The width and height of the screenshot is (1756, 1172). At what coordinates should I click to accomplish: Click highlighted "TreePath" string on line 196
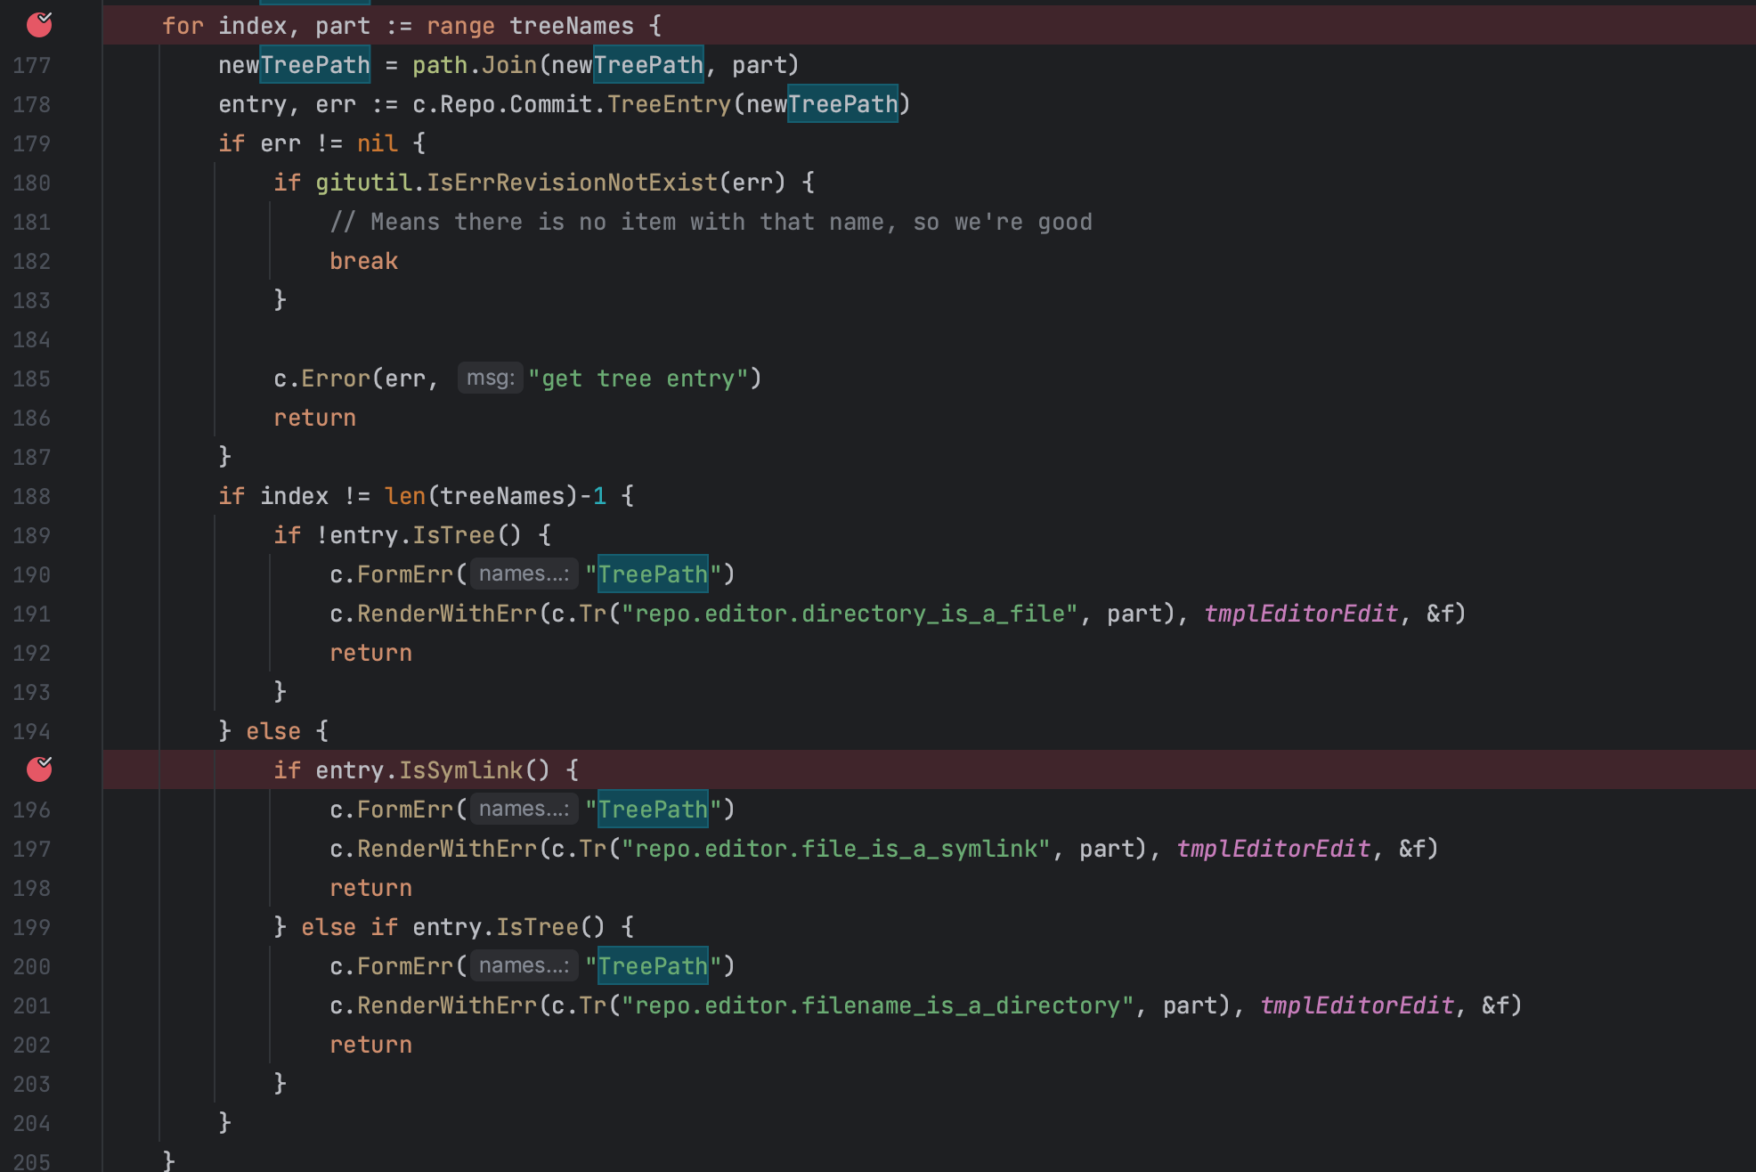(x=653, y=810)
